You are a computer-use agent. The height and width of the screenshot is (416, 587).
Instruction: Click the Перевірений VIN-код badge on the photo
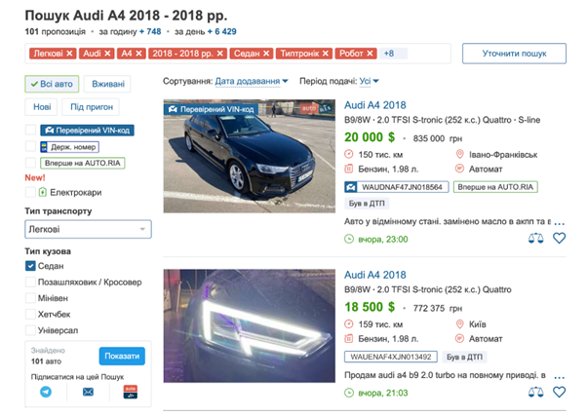[x=212, y=109]
